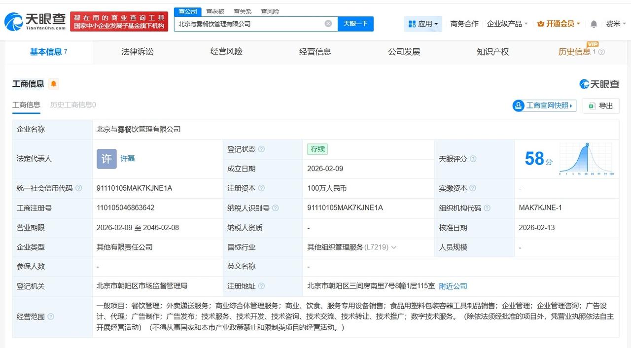This screenshot has height=348, width=631.
Task: Select the 工商信息 sub-tab
Action: pyautogui.click(x=26, y=105)
